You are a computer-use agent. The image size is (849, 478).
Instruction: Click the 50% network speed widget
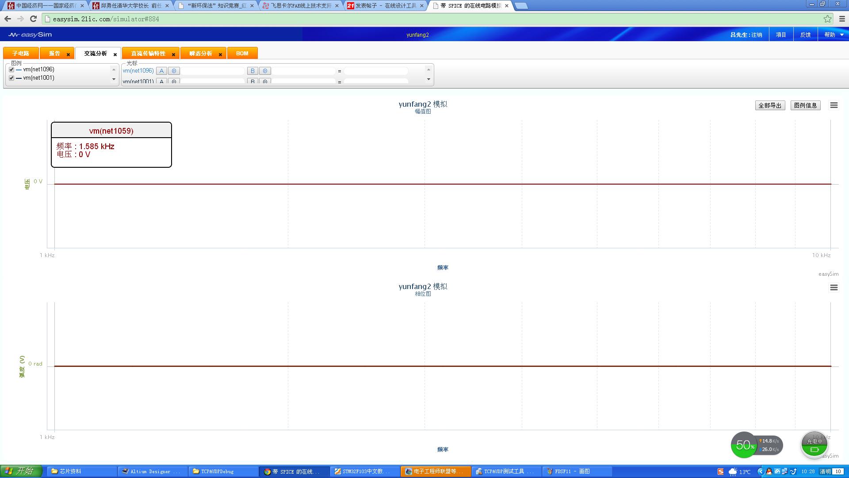coord(757,445)
